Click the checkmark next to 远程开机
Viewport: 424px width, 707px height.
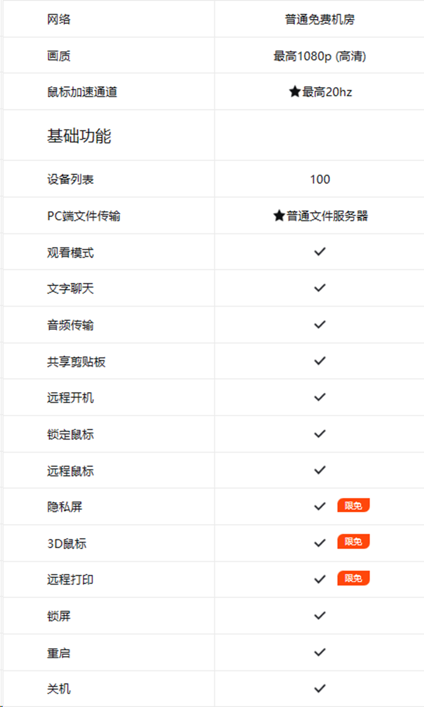(x=319, y=397)
